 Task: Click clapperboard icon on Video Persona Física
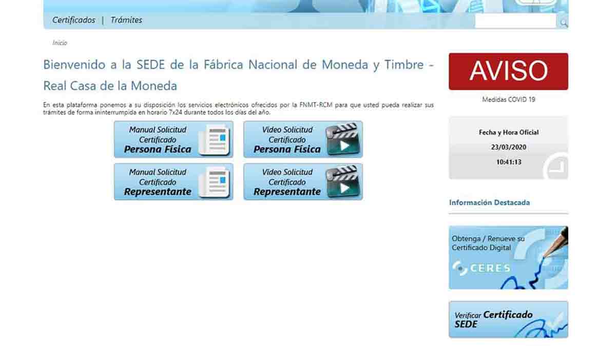coord(344,140)
